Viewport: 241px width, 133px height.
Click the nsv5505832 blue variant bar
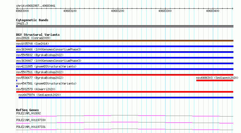125,58
